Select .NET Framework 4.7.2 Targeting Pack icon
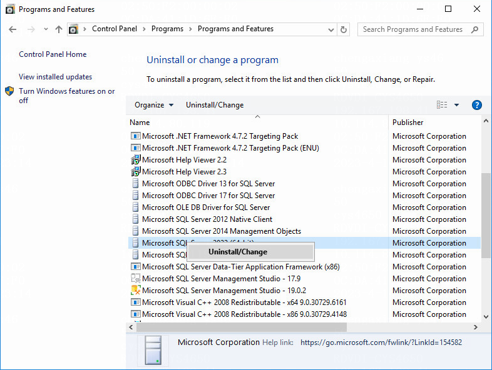Viewport: 492px width, 370px height. [136, 136]
